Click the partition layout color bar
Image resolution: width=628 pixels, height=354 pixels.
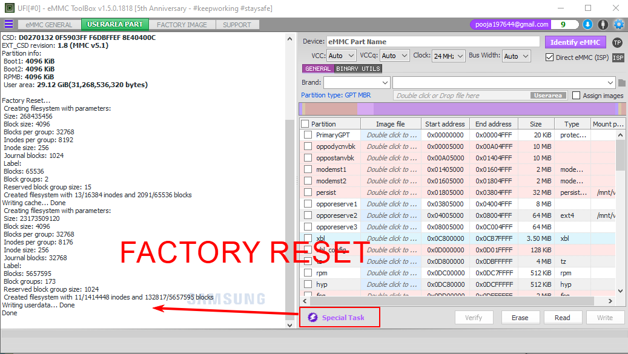[x=462, y=109]
